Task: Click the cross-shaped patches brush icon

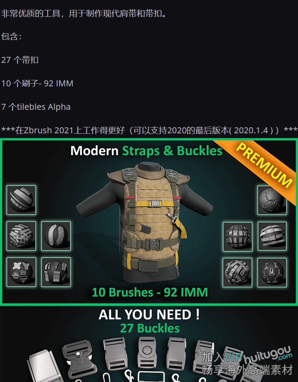Action: coord(21,272)
